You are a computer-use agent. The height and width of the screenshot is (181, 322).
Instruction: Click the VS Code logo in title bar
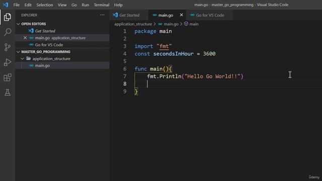click(6, 5)
